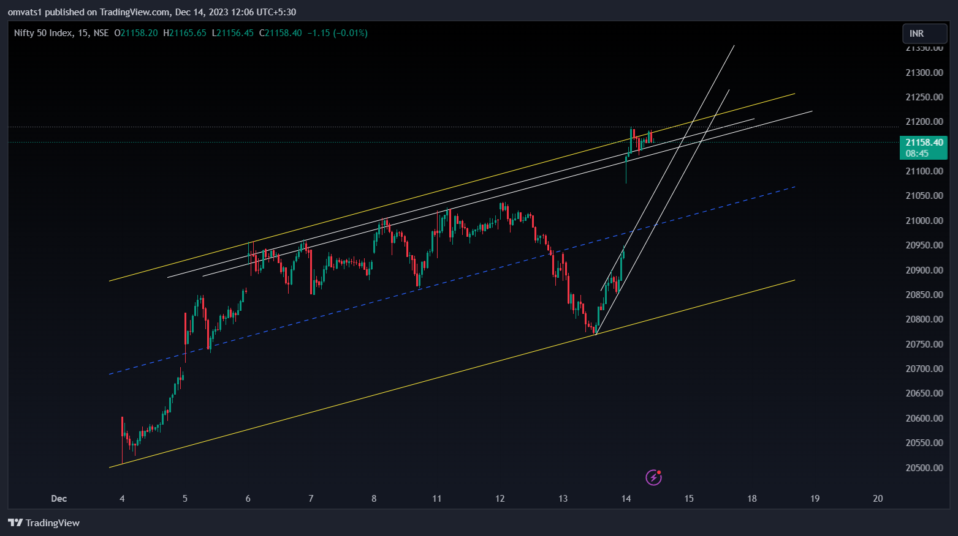The width and height of the screenshot is (958, 536).
Task: Click the purple lightning flash icon
Action: pyautogui.click(x=654, y=477)
